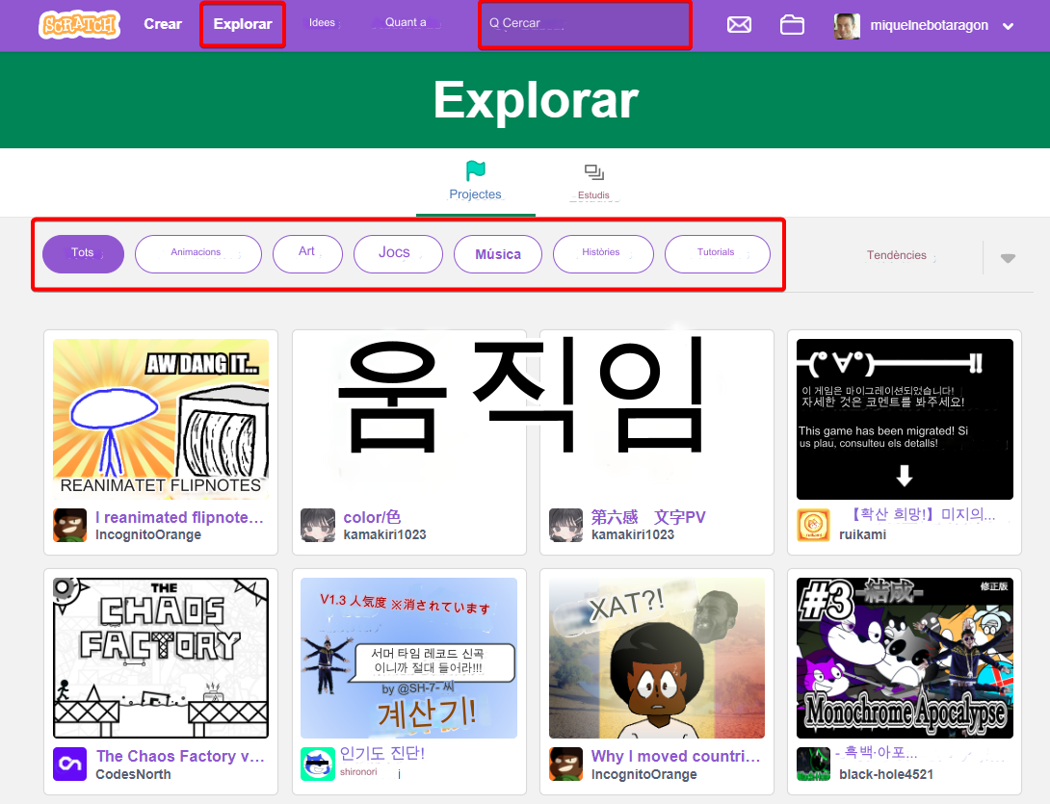This screenshot has height=804, width=1050.
Task: Select the Tots filter pill
Action: click(x=83, y=254)
